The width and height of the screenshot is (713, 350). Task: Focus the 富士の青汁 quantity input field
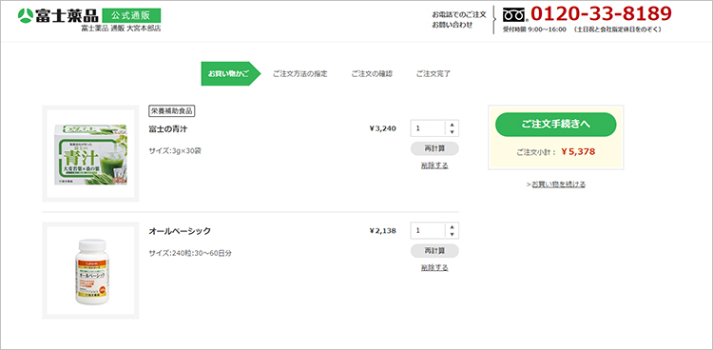click(x=428, y=128)
